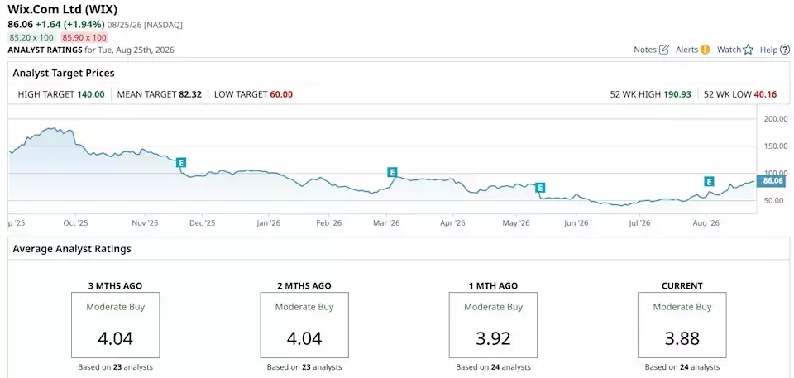The width and height of the screenshot is (794, 378).
Task: Click the +1.64 (+1.94%) price change
Action: click(69, 24)
